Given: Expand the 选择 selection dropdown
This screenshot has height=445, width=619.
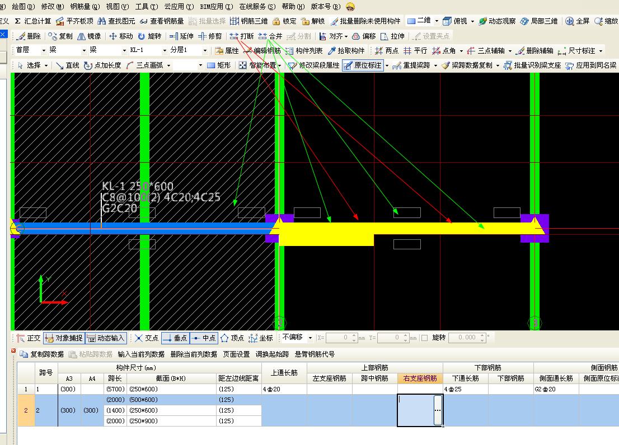Looking at the screenshot, I should click(46, 65).
